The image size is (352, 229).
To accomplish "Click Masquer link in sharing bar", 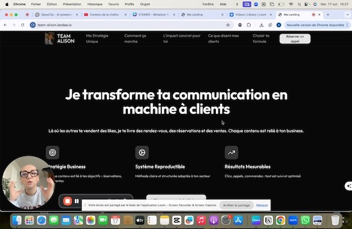I will 262,205.
